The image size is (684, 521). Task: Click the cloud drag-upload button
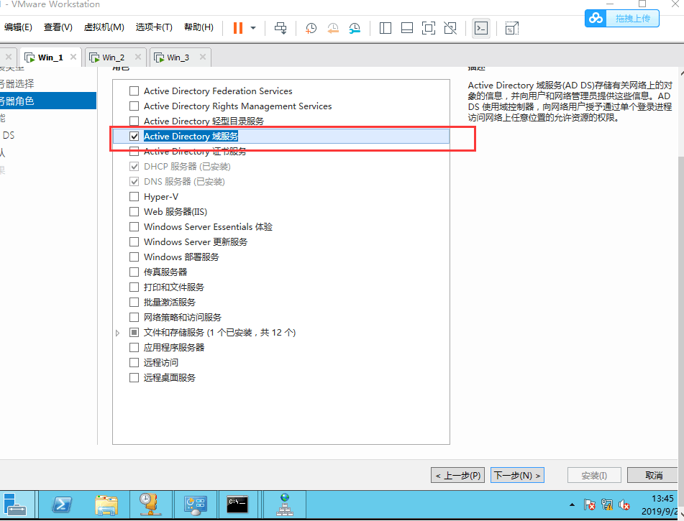[x=622, y=18]
